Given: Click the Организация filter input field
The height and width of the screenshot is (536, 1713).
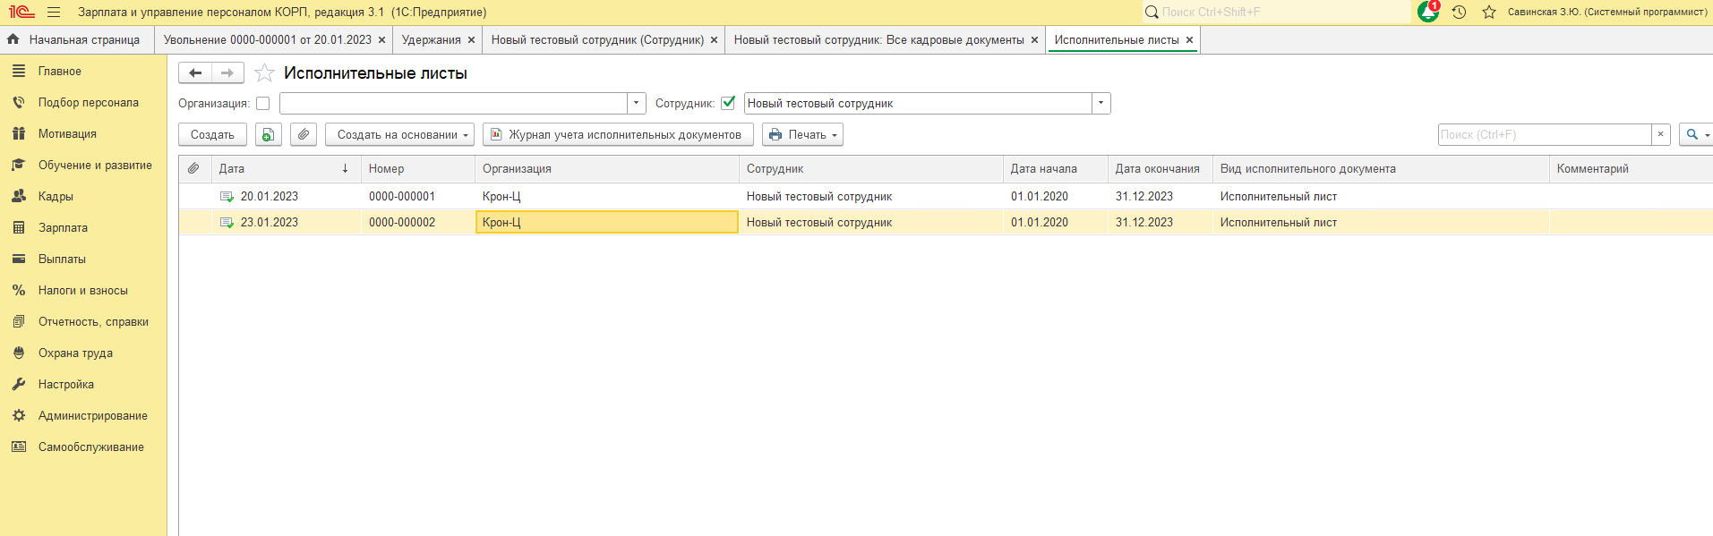Looking at the screenshot, I should [453, 103].
